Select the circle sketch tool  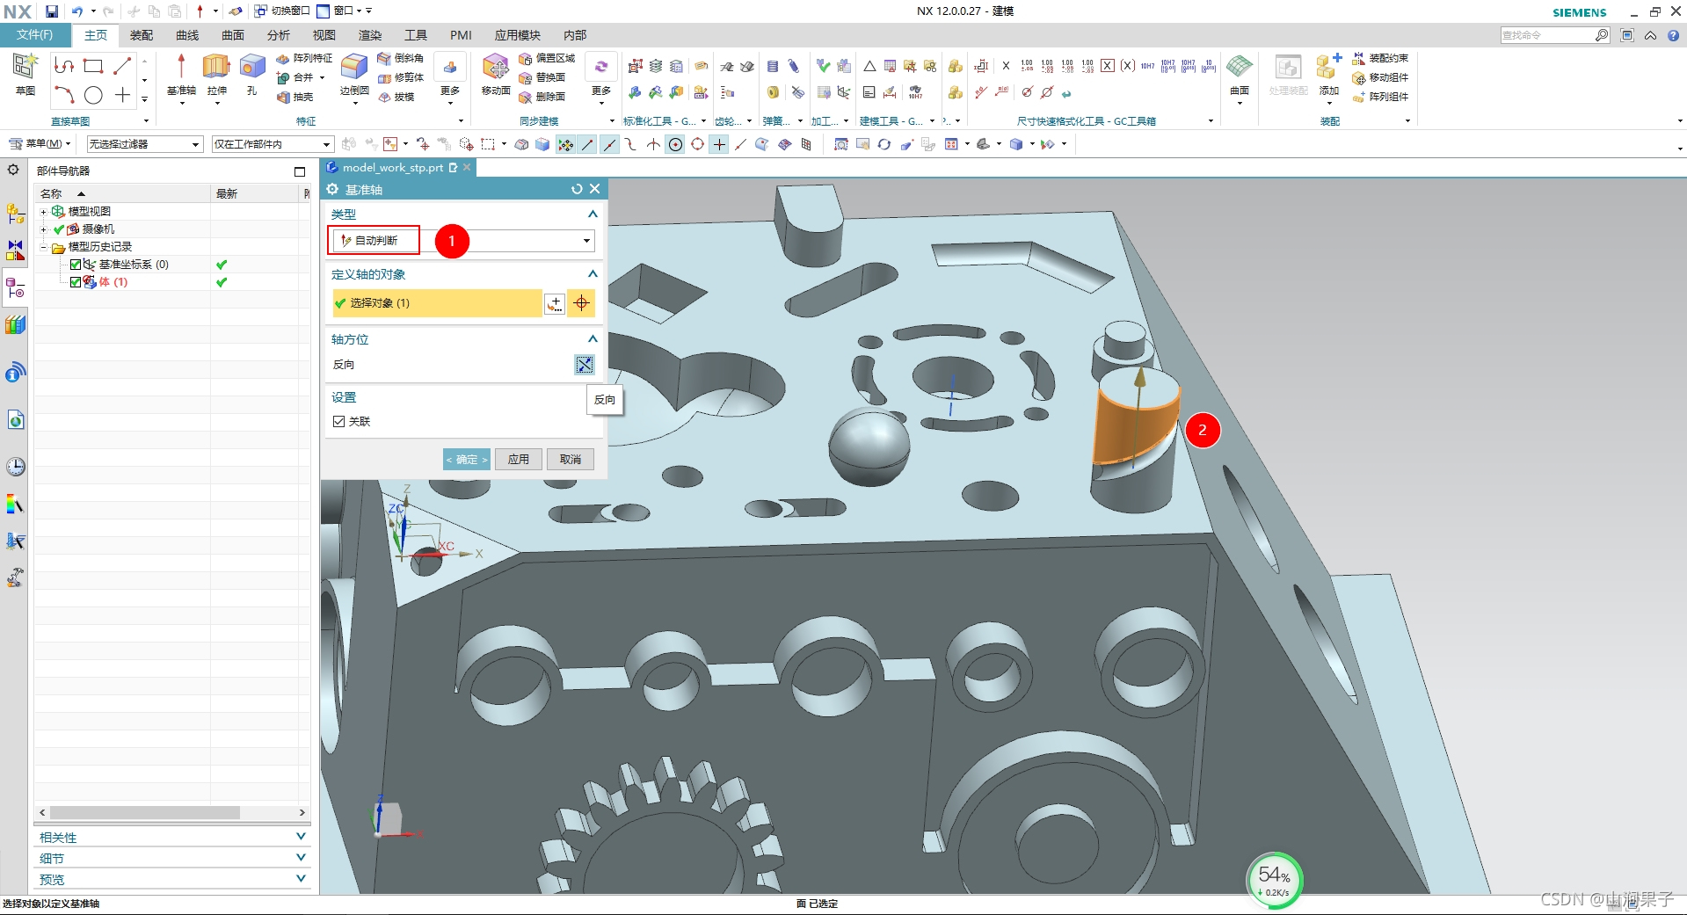(93, 95)
